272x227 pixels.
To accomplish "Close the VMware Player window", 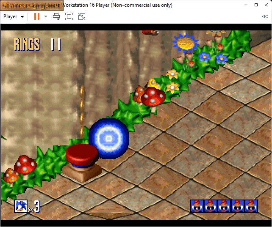I will tap(266, 5).
